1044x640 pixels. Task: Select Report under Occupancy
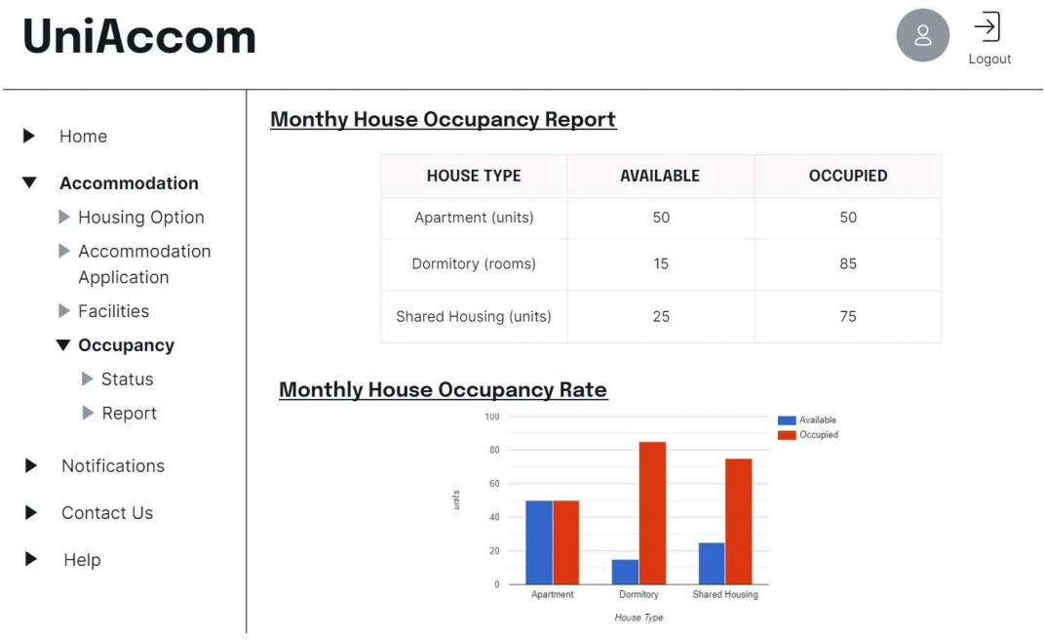[x=129, y=414]
